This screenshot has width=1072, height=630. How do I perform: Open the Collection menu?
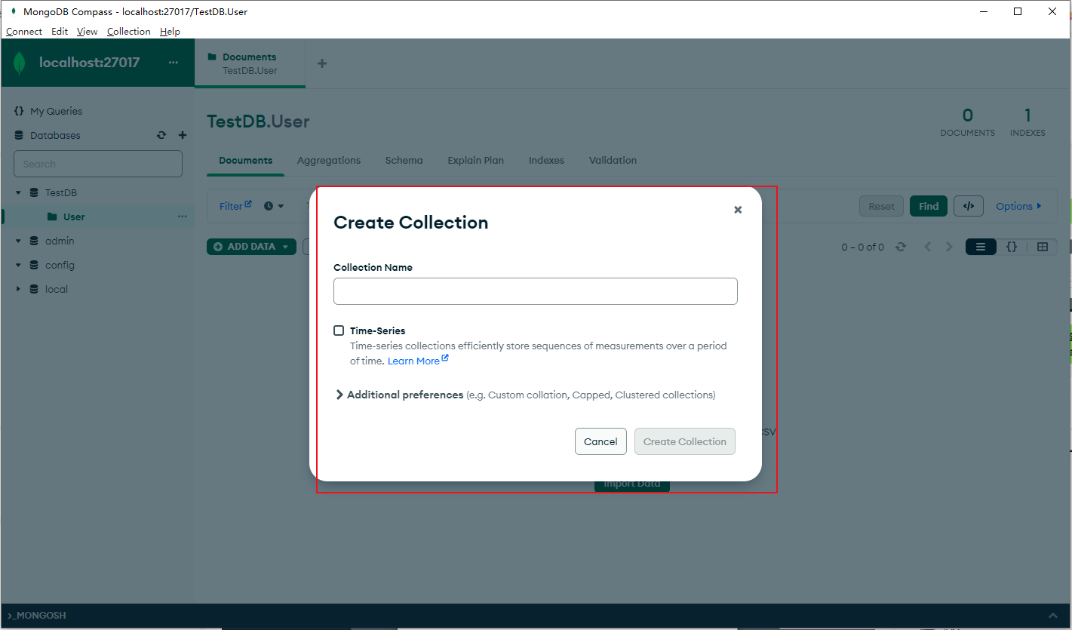129,32
